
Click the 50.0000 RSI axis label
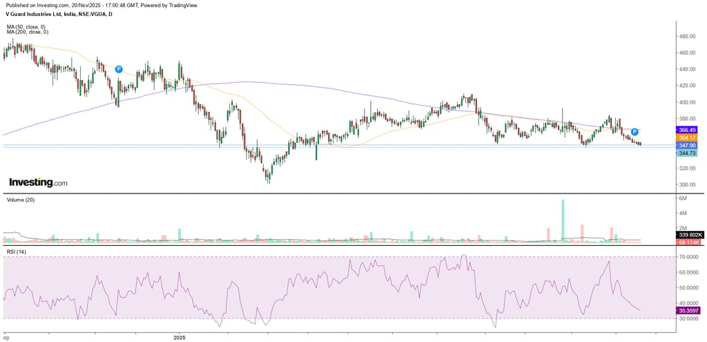(689, 288)
